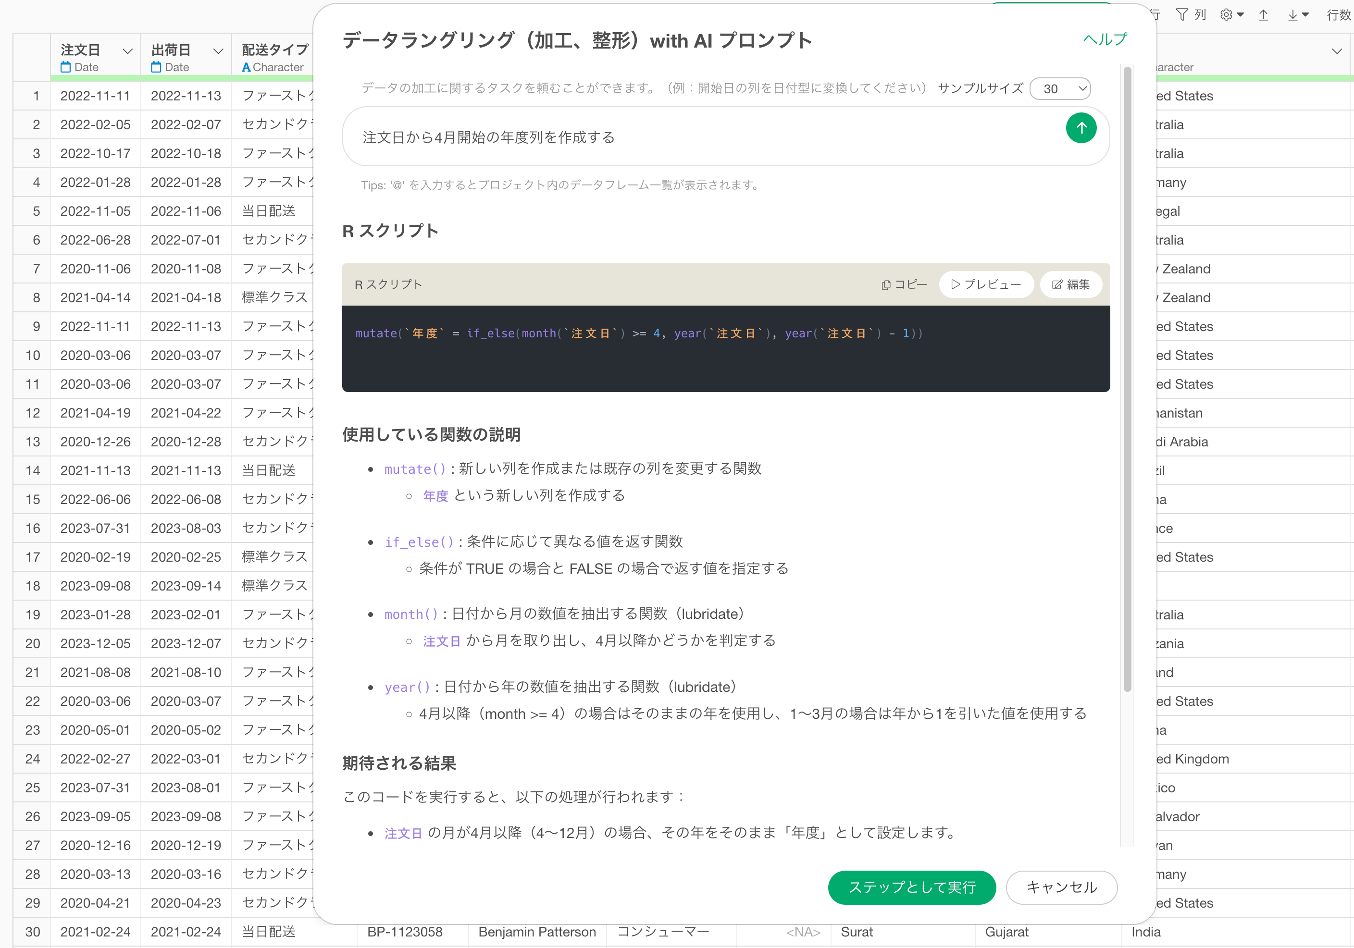Image resolution: width=1354 pixels, height=948 pixels.
Task: Click the プレビュー preview play button
Action: point(985,284)
